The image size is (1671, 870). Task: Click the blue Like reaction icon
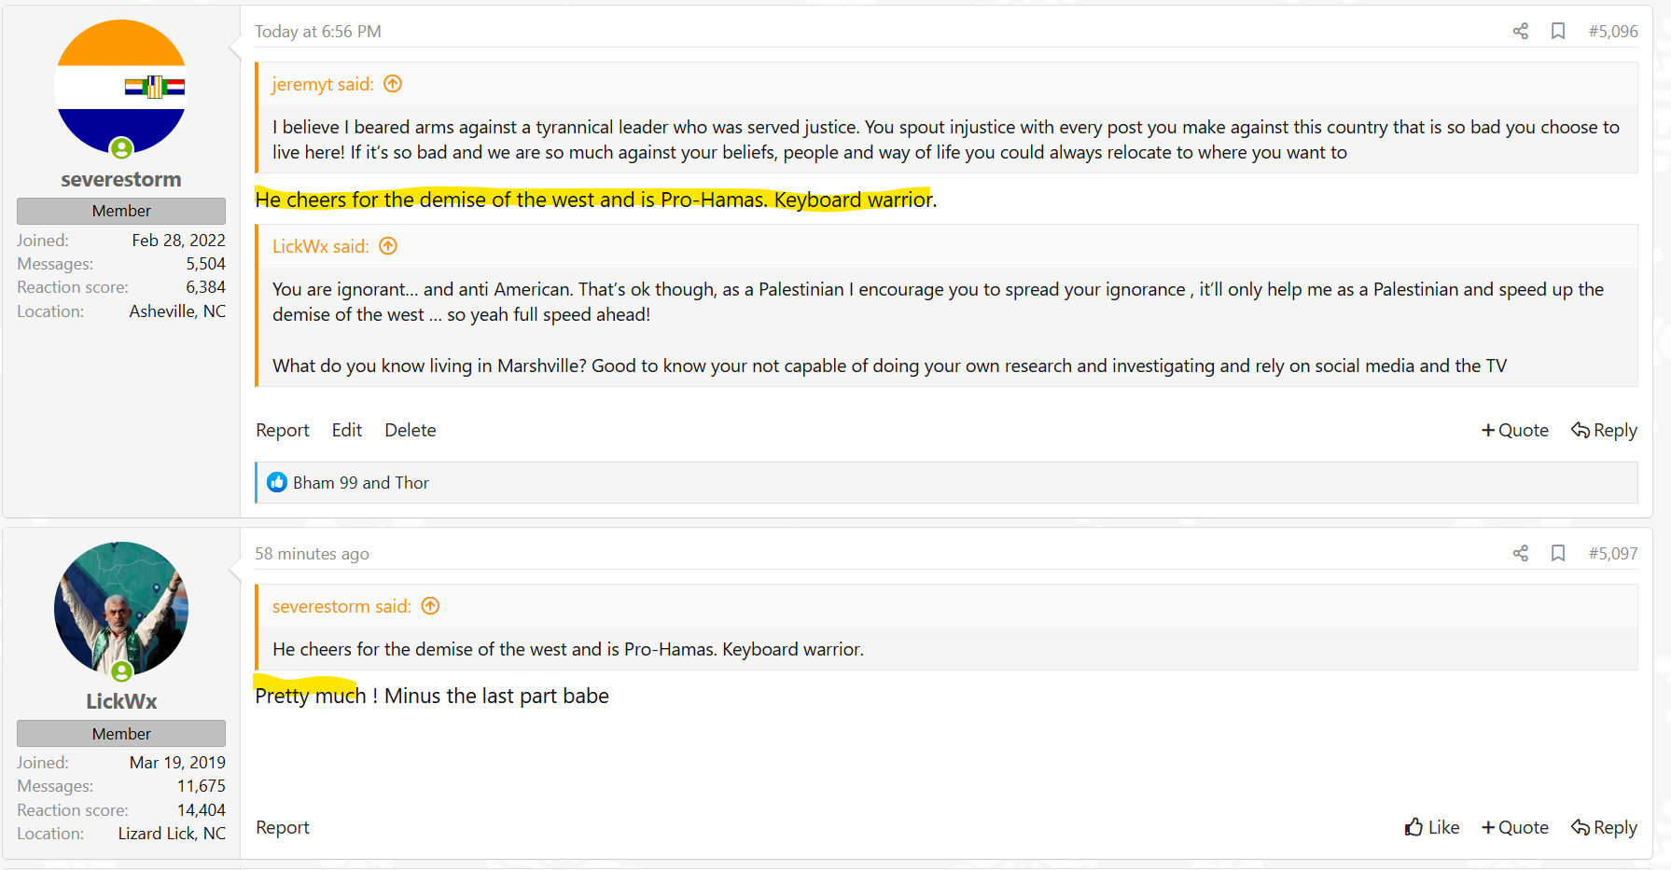coord(277,482)
